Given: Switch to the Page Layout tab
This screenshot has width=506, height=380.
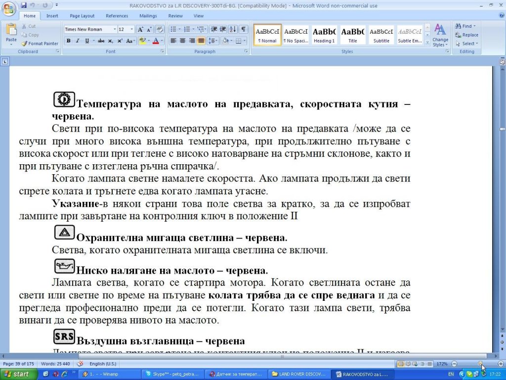Looking at the screenshot, I should point(82,16).
